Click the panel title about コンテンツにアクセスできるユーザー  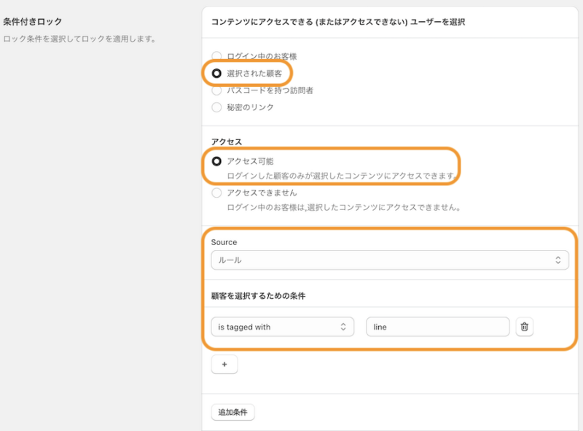(338, 22)
